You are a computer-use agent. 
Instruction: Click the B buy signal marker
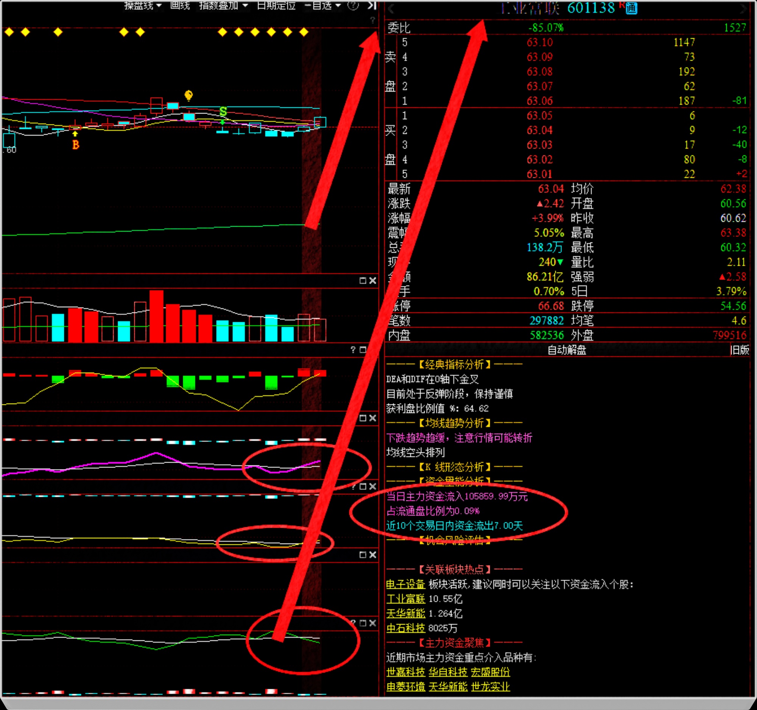click(76, 144)
